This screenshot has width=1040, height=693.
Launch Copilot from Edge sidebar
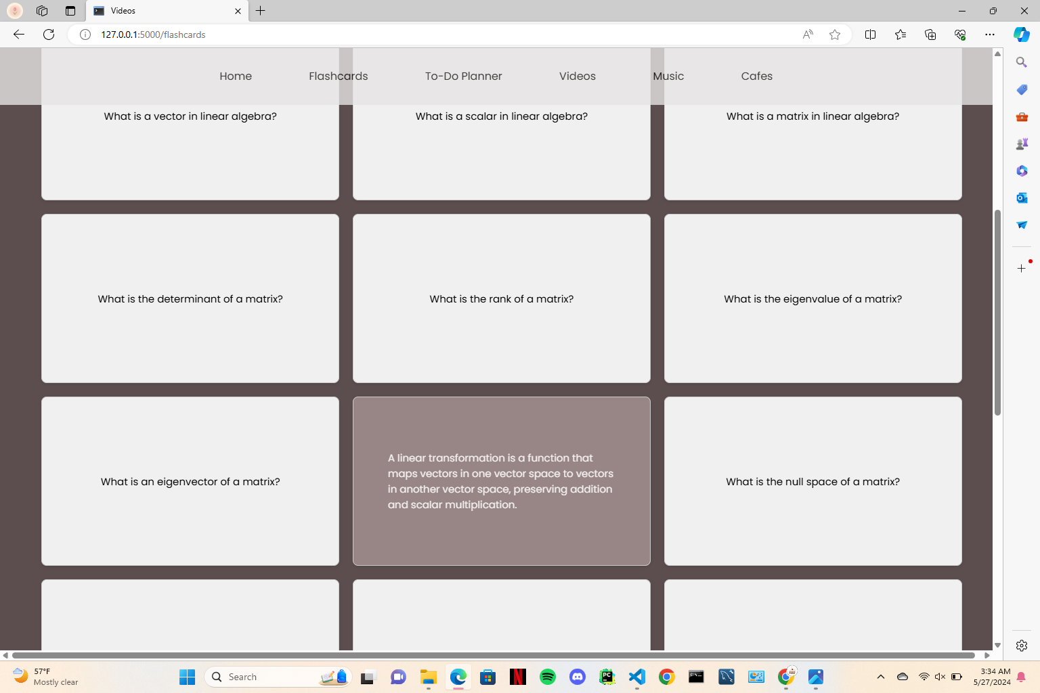1022,35
